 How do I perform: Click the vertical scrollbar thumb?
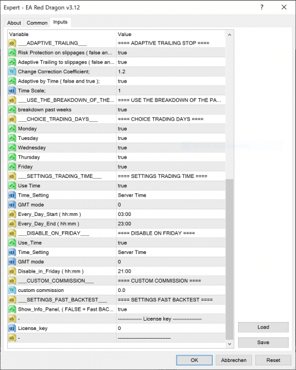pyautogui.click(x=229, y=259)
